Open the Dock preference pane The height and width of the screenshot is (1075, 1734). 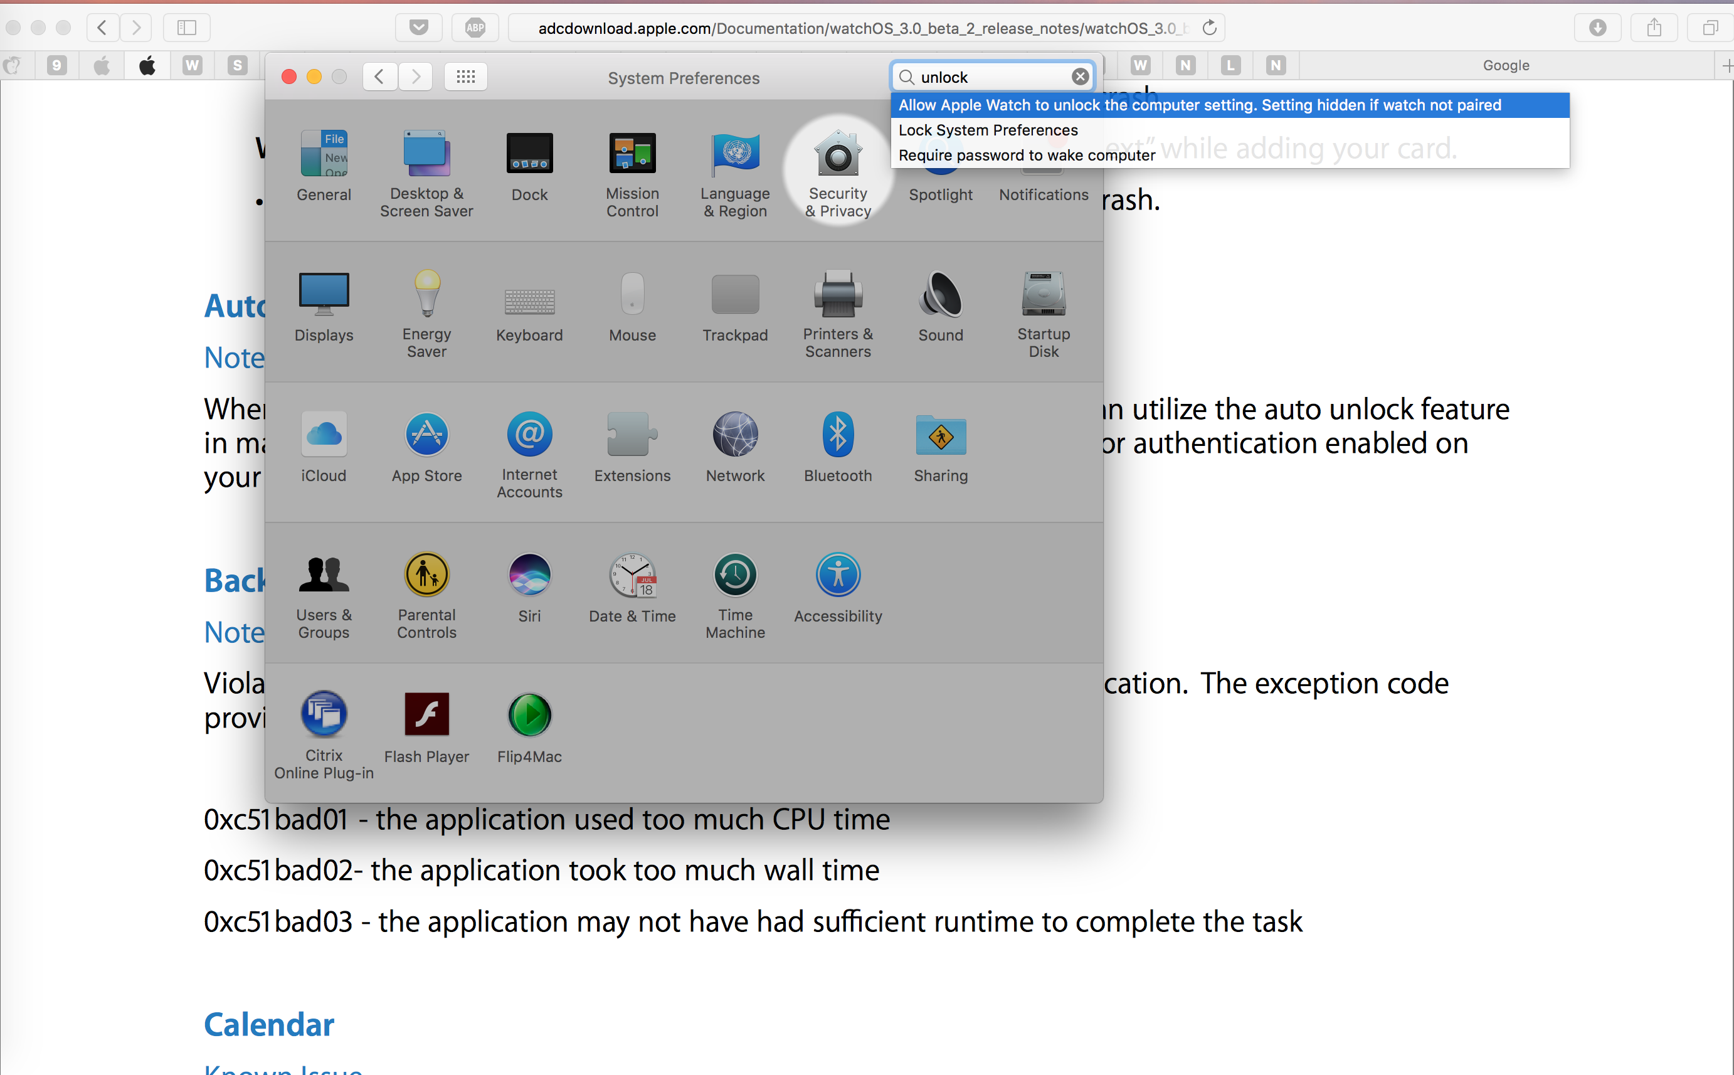coord(530,166)
